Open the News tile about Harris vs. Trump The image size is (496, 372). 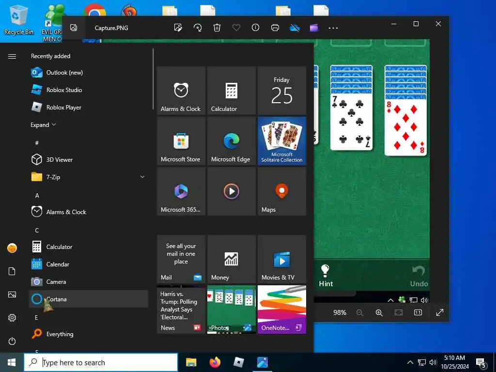(x=181, y=310)
